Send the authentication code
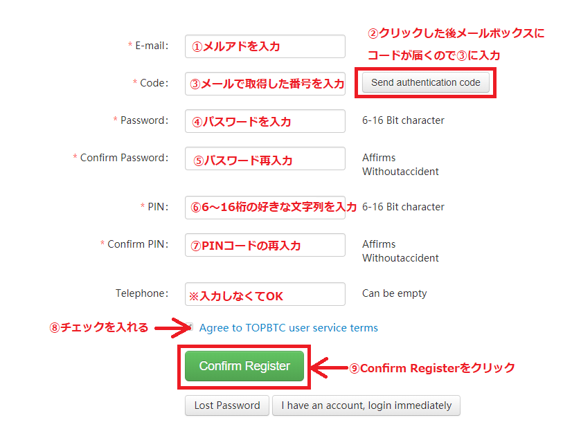Screen dimensions: 581x438 425,82
